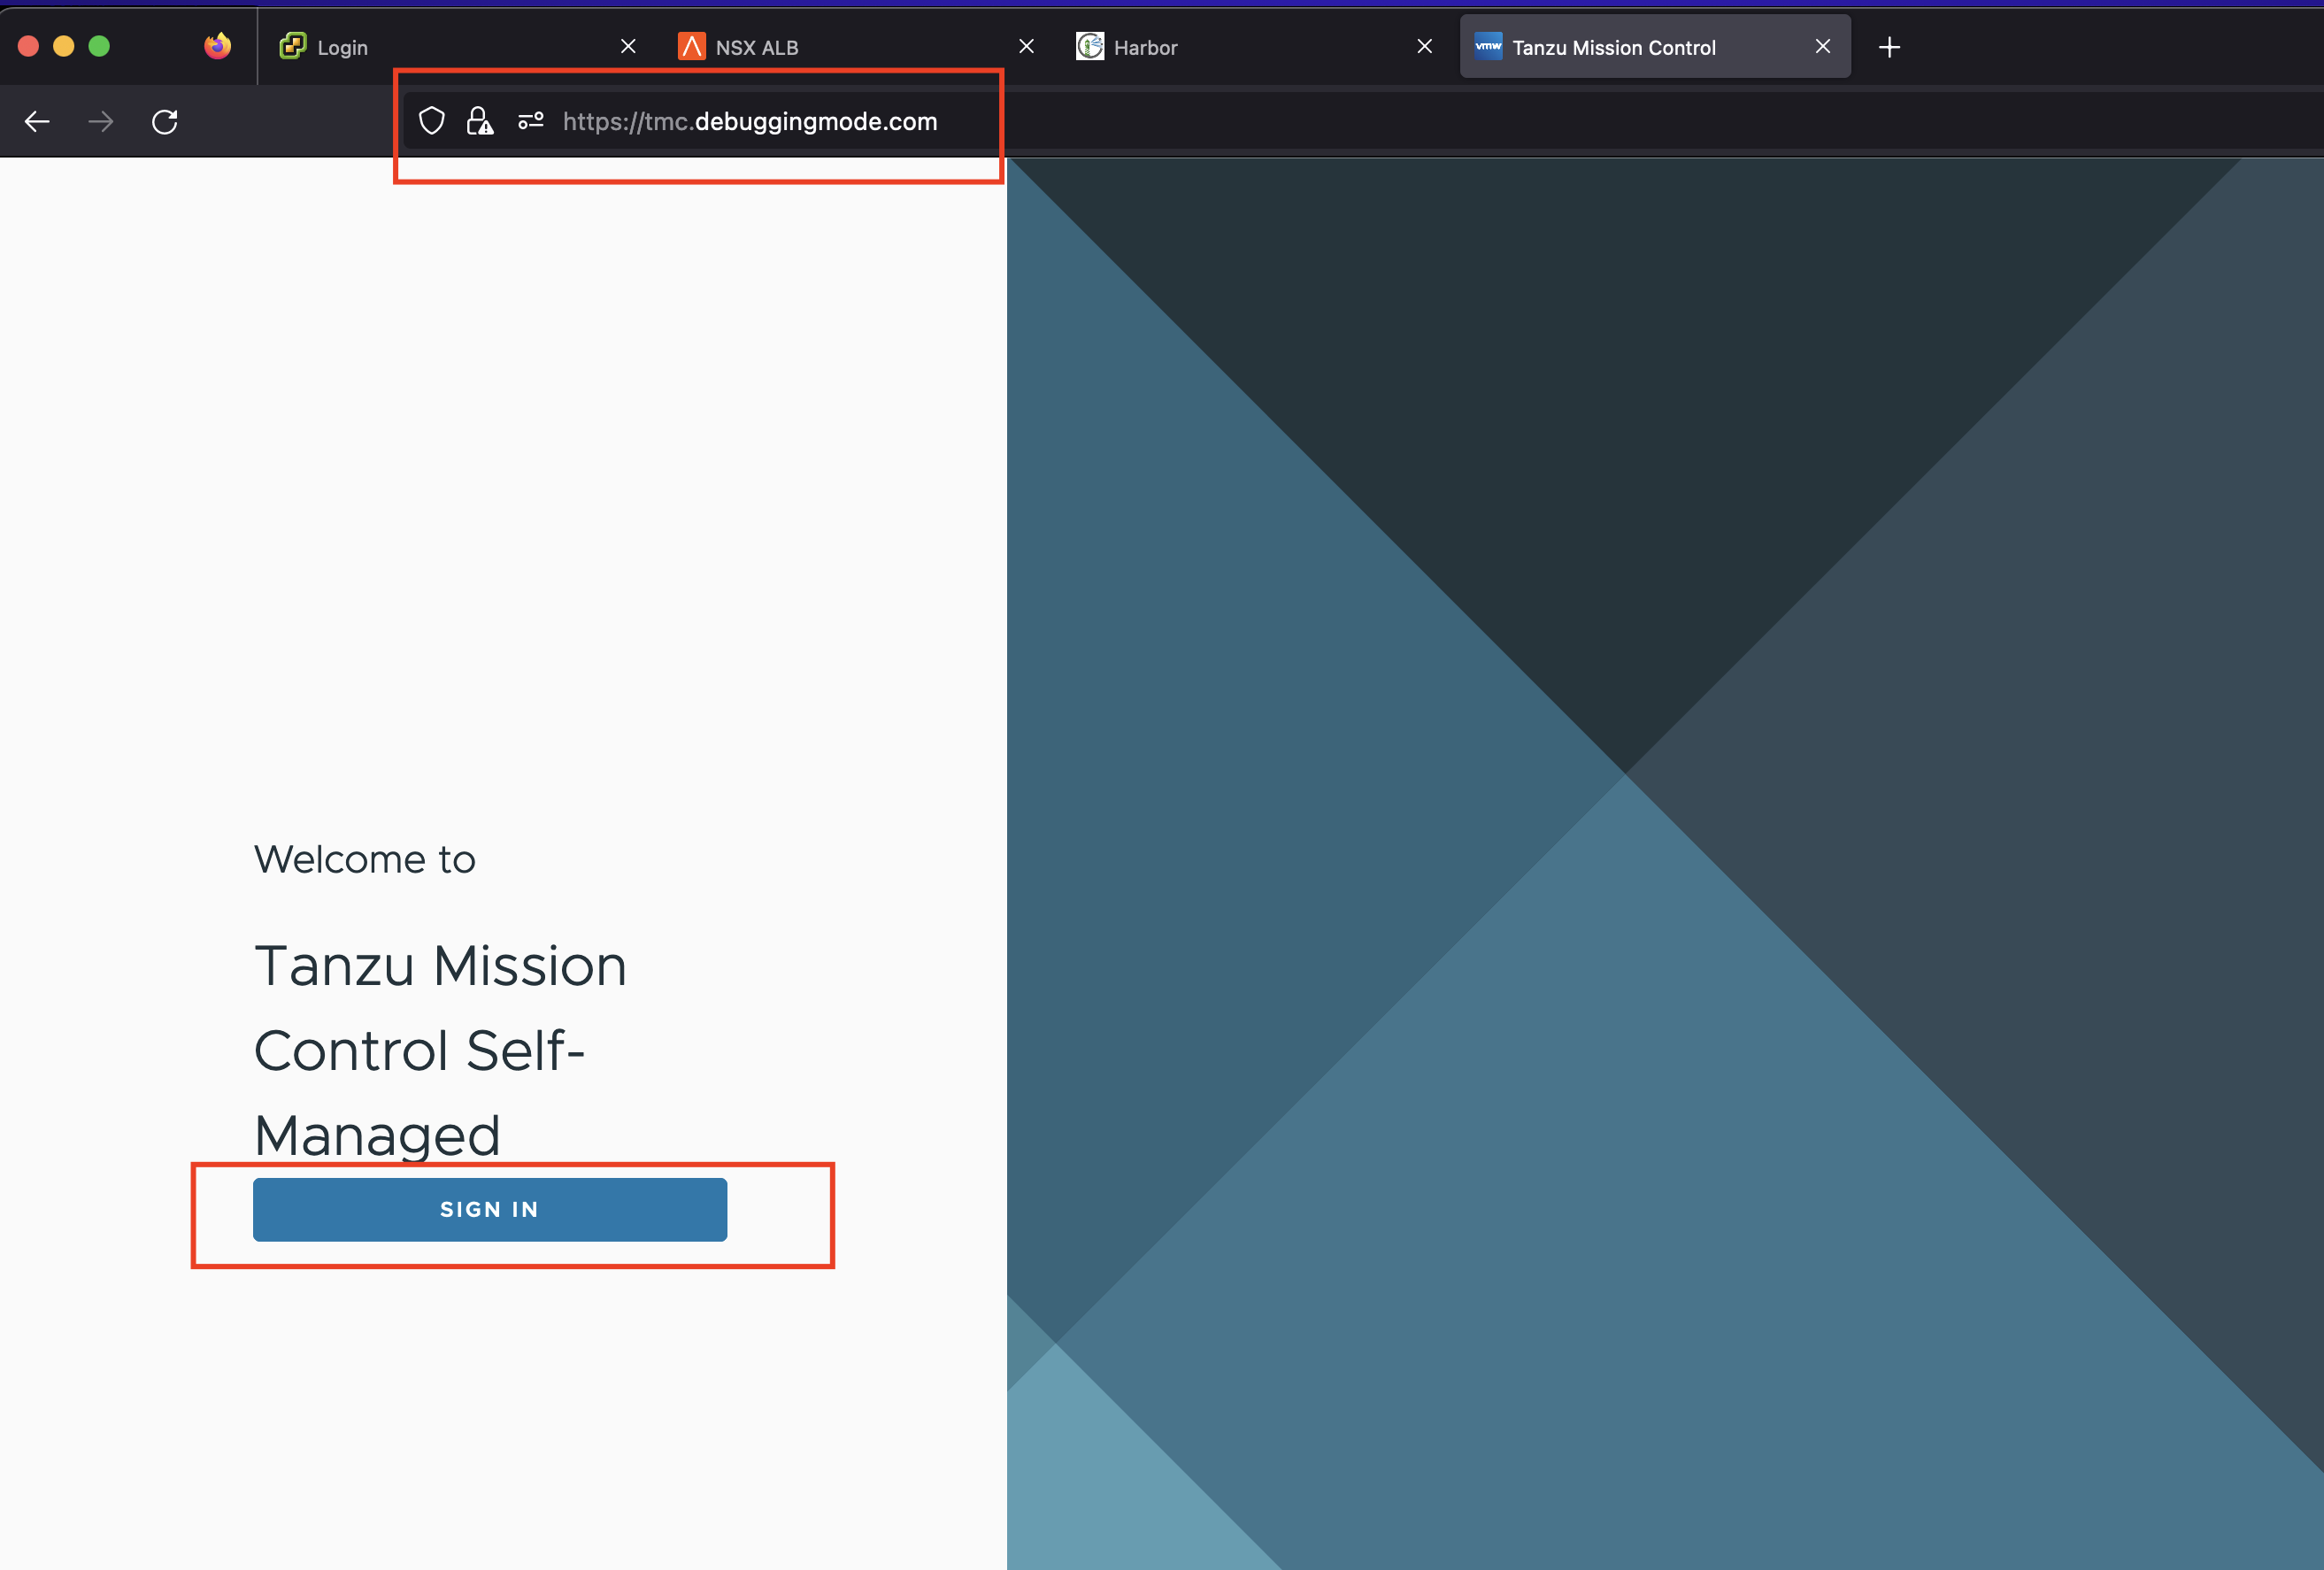The width and height of the screenshot is (2324, 1570).
Task: Click the red window close button
Action: pyautogui.click(x=28, y=46)
